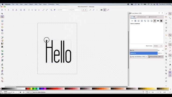Select the 3D box tool
This screenshot has width=172, height=97.
[2, 30]
